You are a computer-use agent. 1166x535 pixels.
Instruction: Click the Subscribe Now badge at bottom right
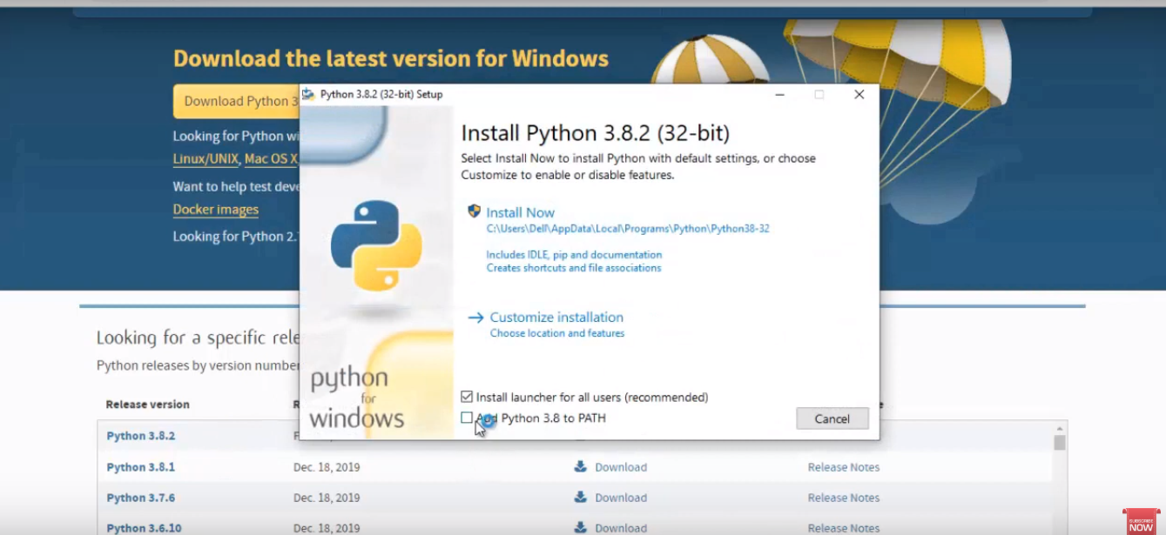coord(1142,523)
